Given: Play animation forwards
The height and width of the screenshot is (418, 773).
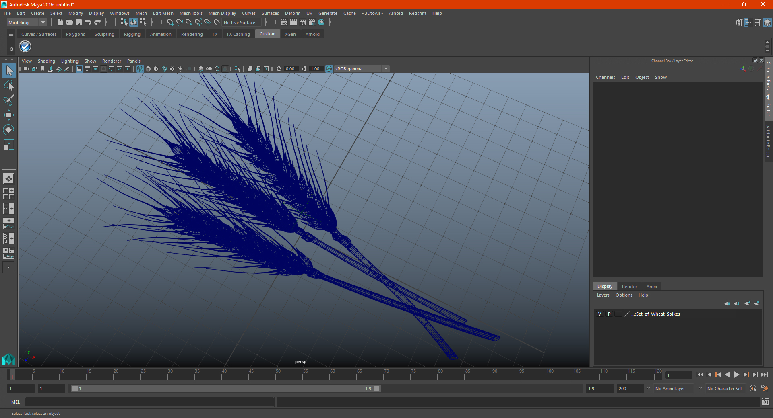Looking at the screenshot, I should point(736,375).
